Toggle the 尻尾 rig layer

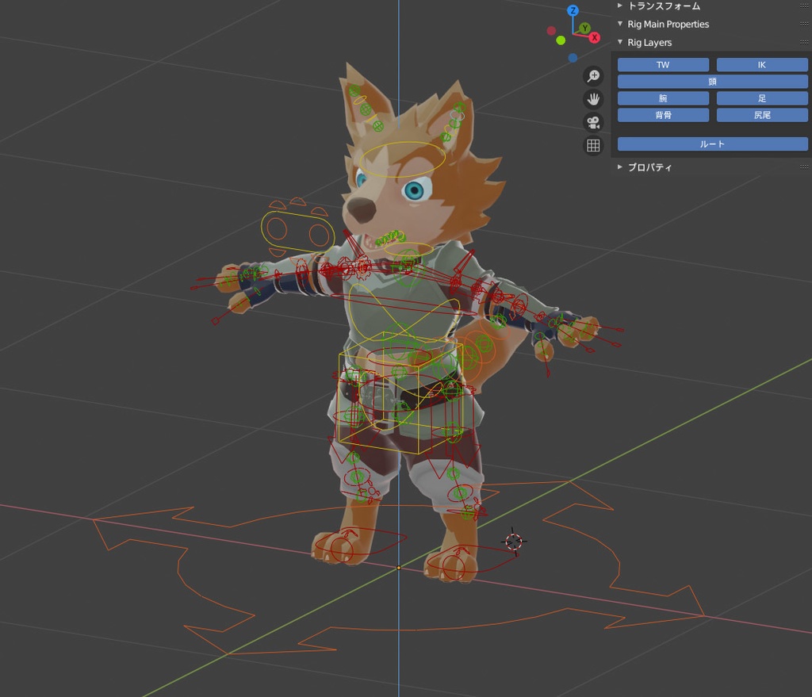762,115
